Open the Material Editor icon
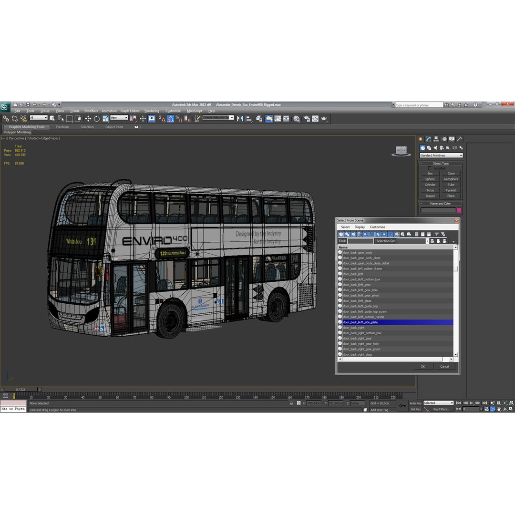This screenshot has height=515, width=515. (297, 119)
